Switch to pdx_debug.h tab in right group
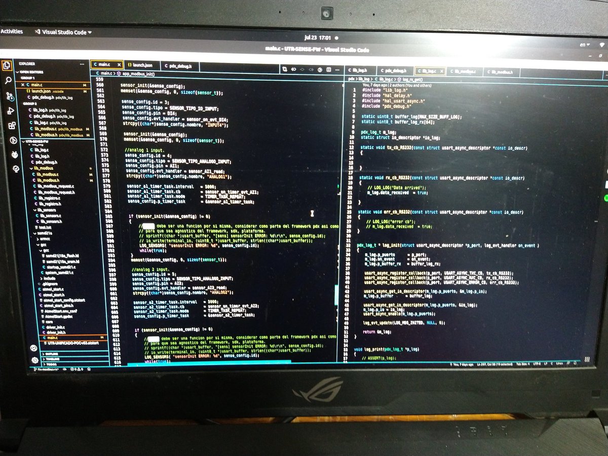This screenshot has height=456, width=608. point(395,70)
